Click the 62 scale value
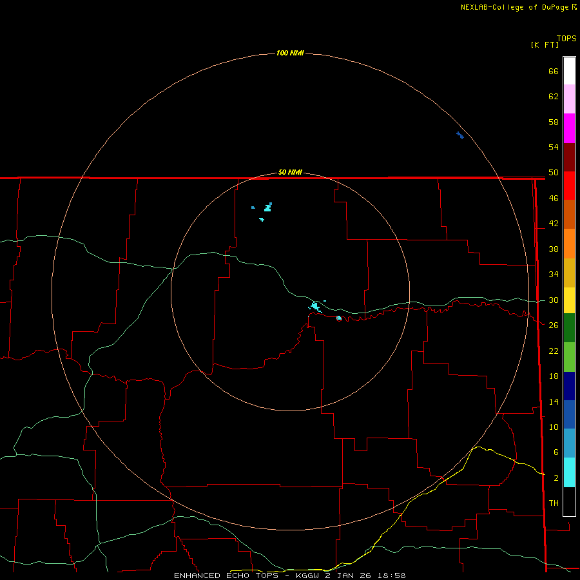Image resolution: width=580 pixels, height=580 pixels. (x=554, y=97)
